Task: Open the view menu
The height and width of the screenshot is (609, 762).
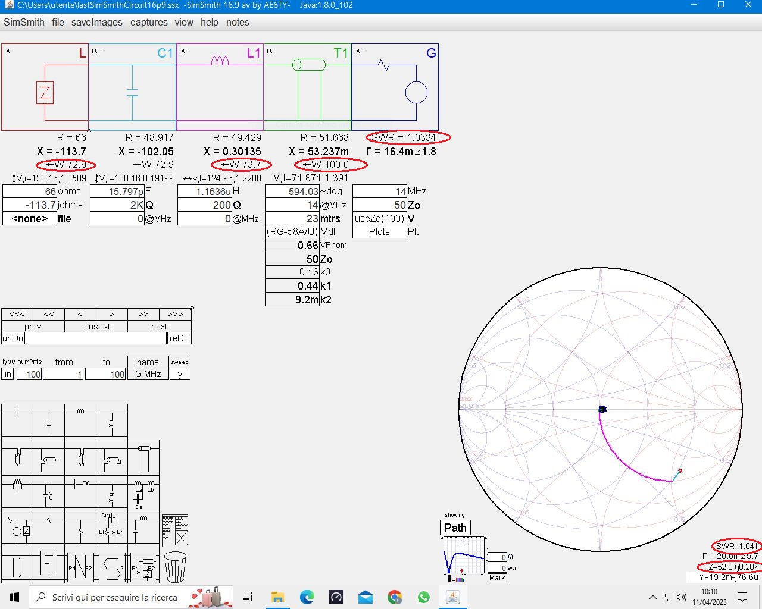Action: click(x=184, y=22)
